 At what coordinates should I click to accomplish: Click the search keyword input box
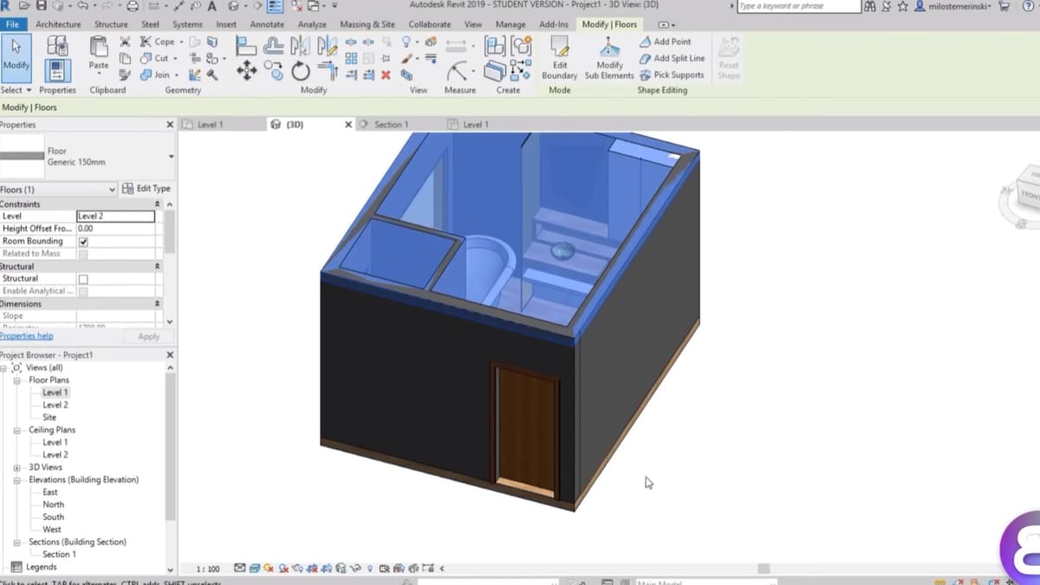coord(798,6)
